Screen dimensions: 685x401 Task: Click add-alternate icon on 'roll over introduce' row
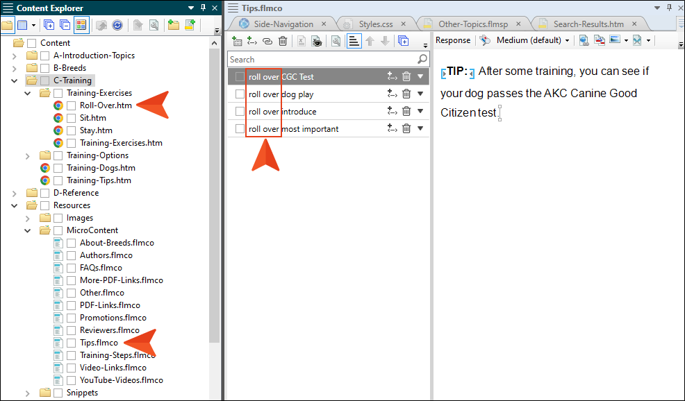coord(392,111)
